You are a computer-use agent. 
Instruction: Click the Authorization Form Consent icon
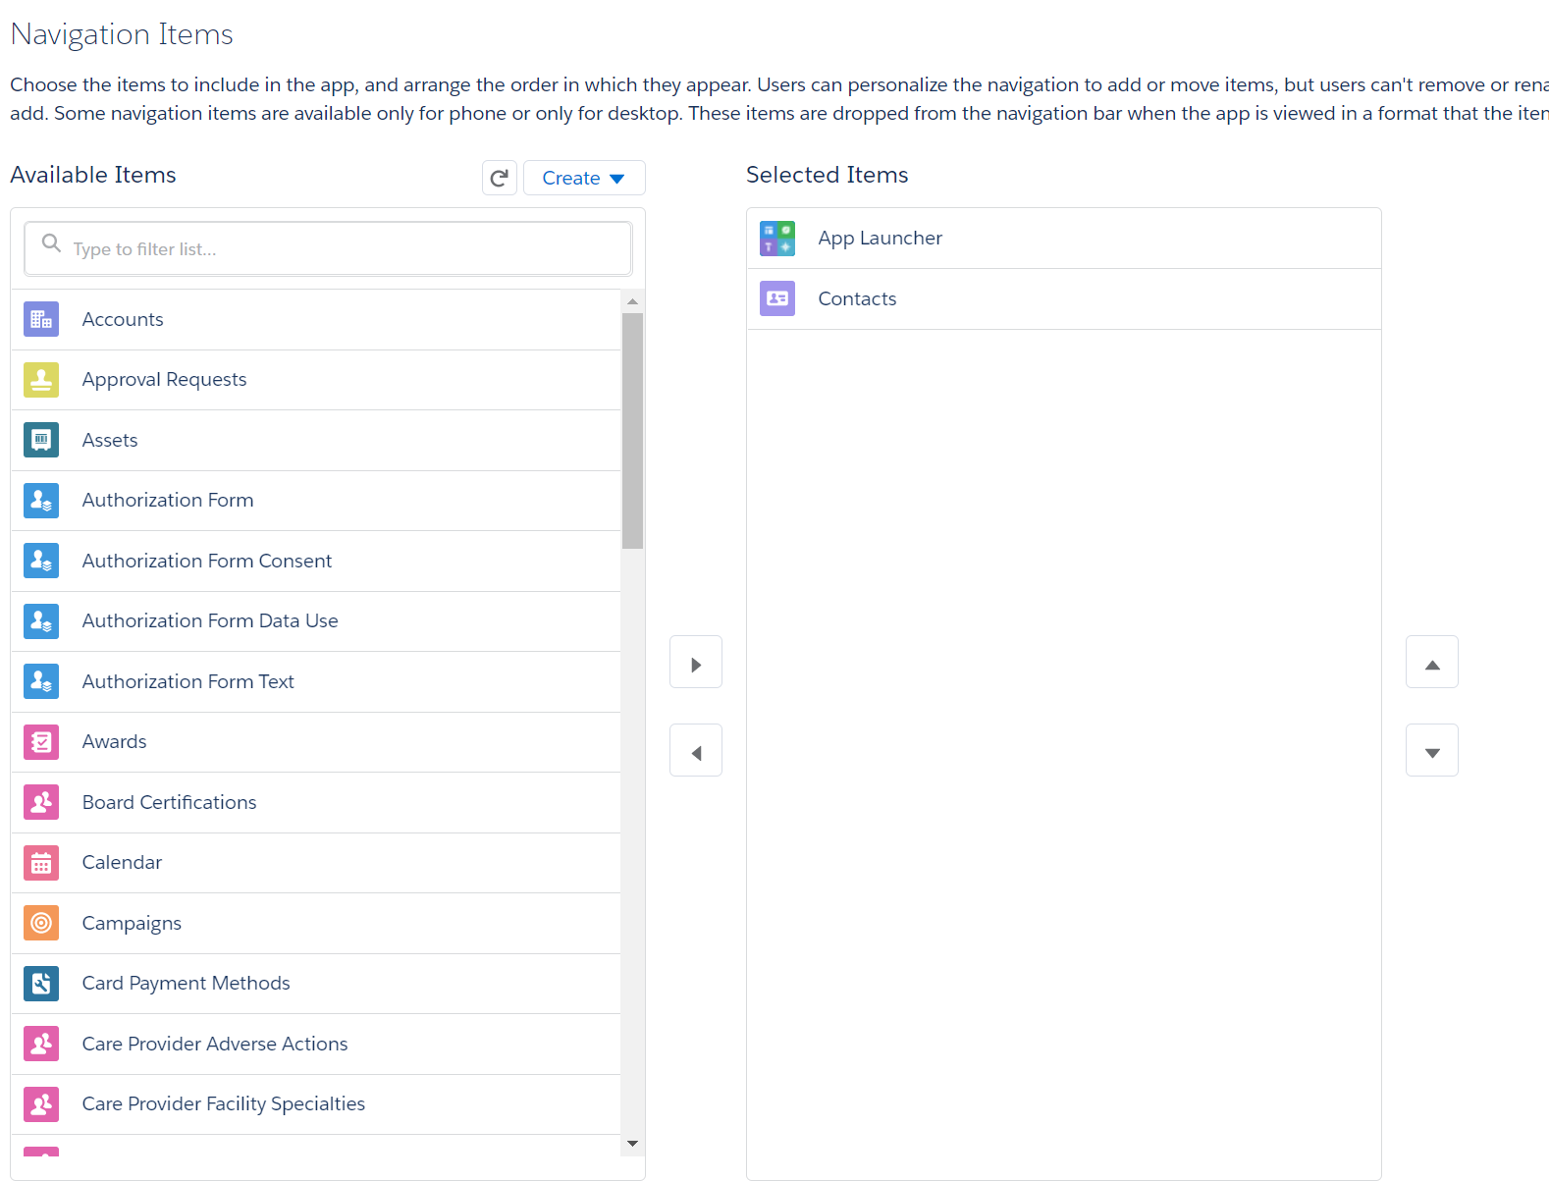(x=41, y=561)
